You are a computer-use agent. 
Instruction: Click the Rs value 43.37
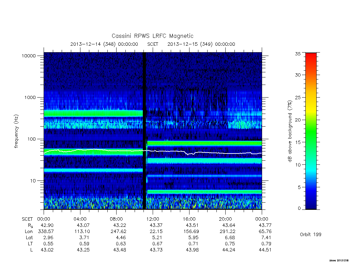tap(156, 225)
